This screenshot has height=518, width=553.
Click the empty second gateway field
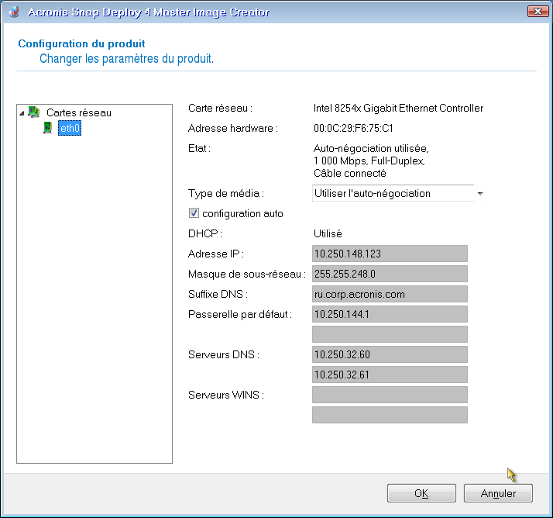(390, 334)
